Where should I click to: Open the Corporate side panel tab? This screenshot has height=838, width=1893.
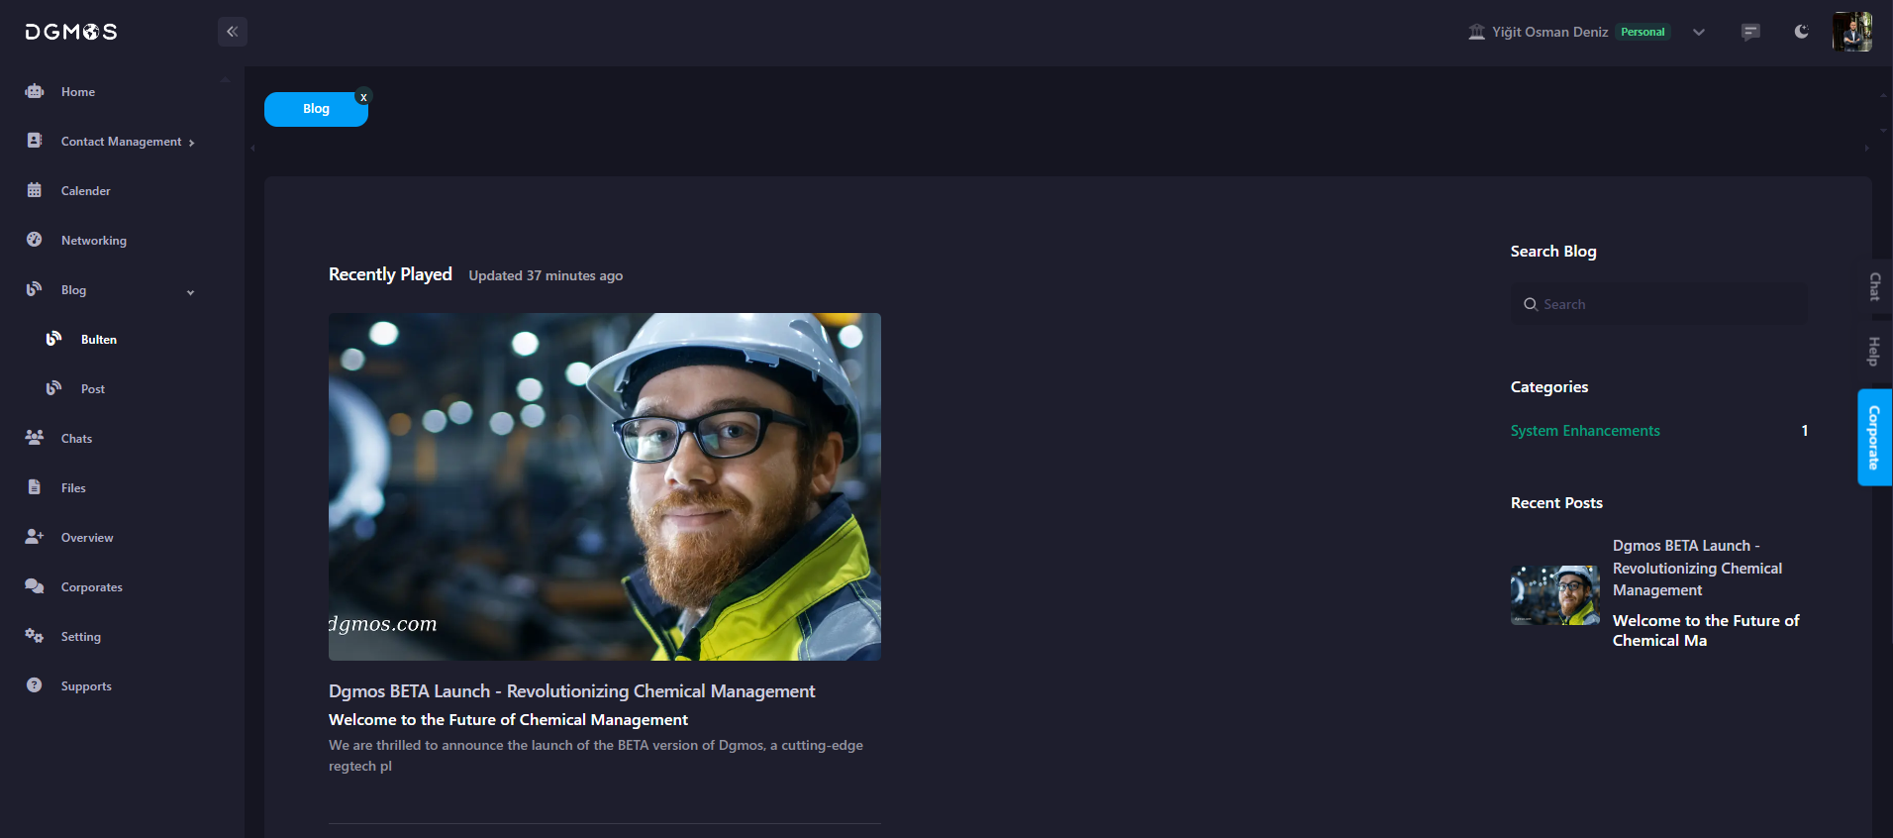tap(1874, 437)
